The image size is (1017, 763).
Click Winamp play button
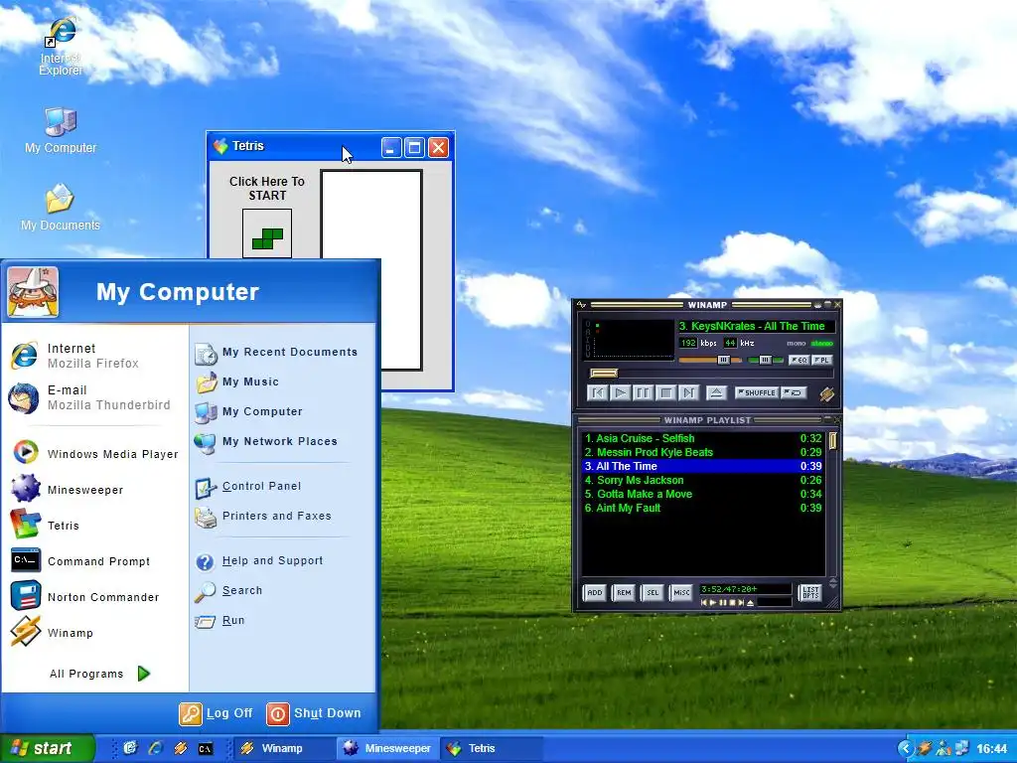point(620,392)
